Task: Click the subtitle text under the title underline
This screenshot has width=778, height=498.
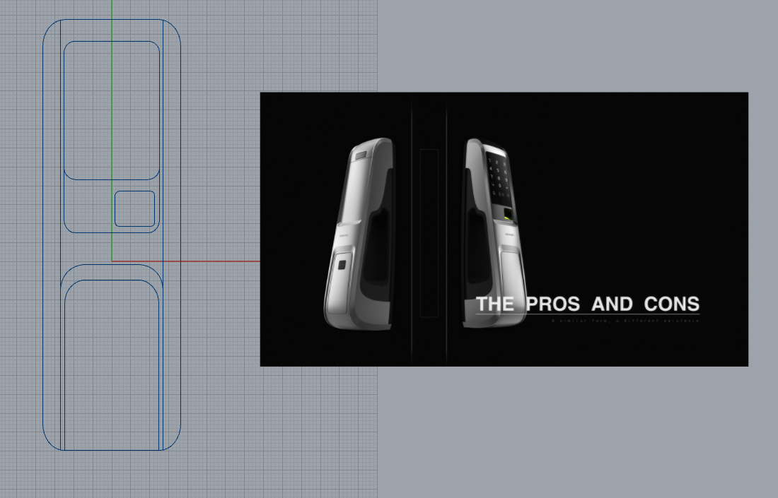Action: [625, 321]
